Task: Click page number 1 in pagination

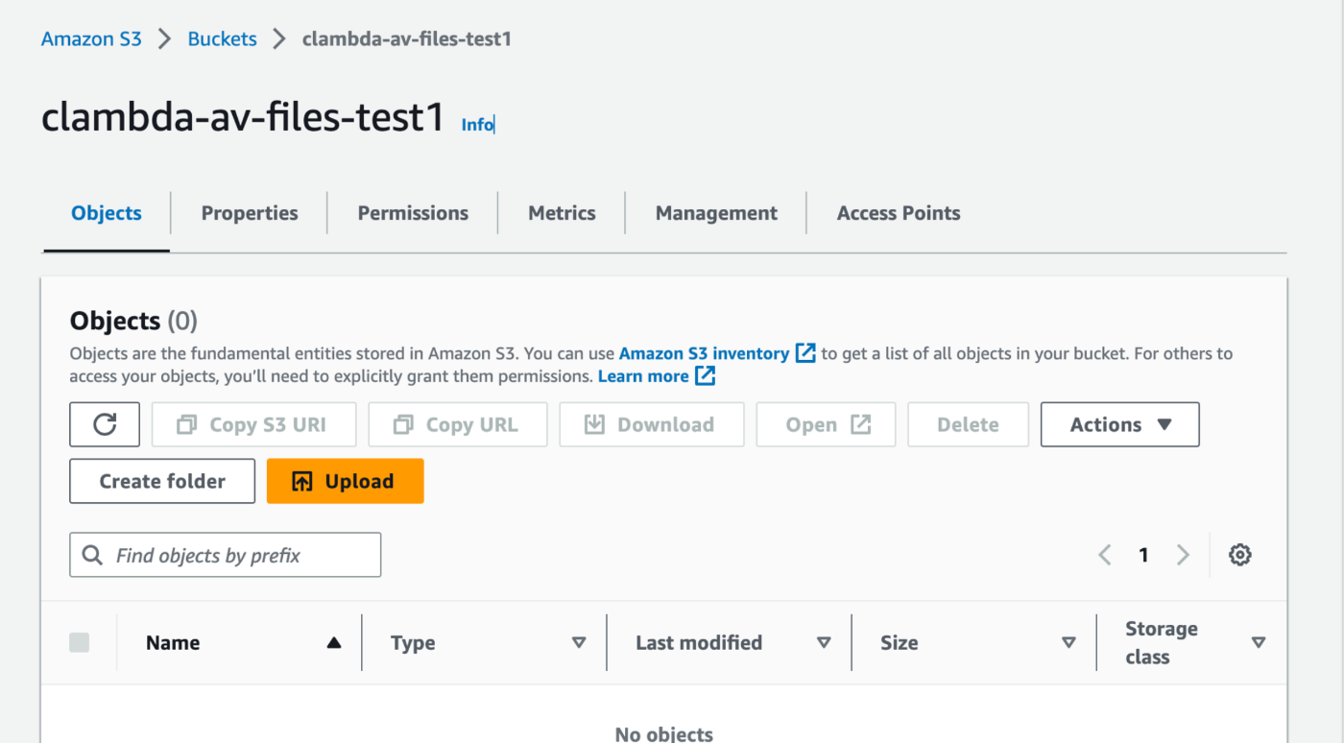Action: click(x=1143, y=555)
